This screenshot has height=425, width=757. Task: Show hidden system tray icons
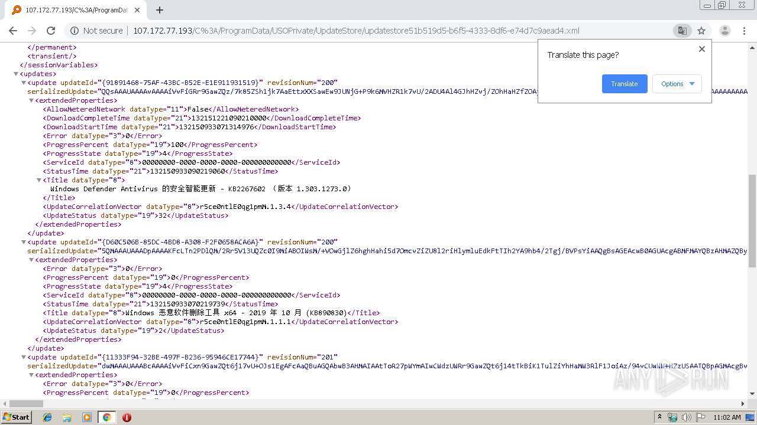(x=659, y=417)
